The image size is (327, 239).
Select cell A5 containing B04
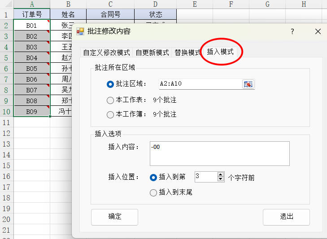[x=31, y=58]
